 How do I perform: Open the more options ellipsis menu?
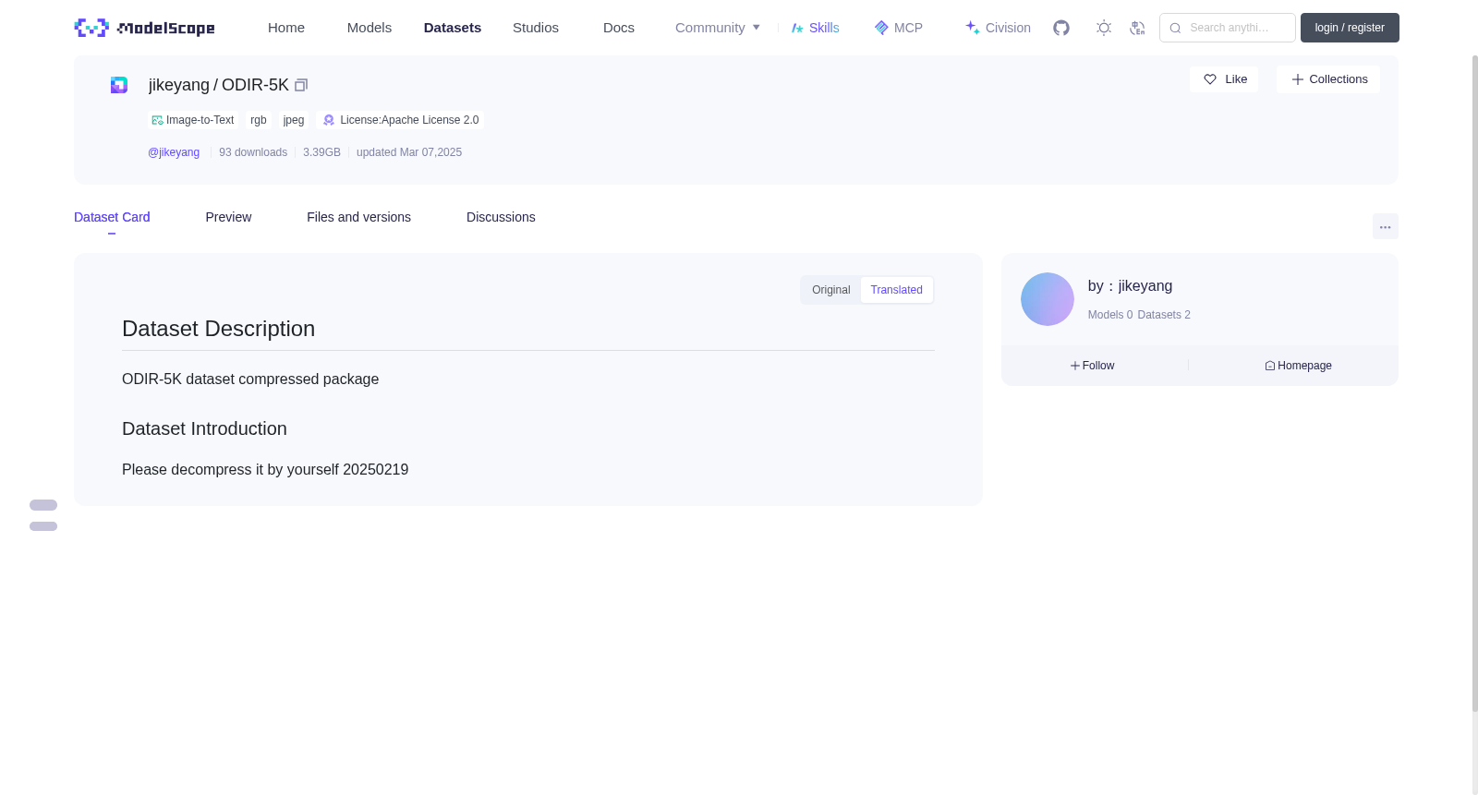pyautogui.click(x=1386, y=226)
